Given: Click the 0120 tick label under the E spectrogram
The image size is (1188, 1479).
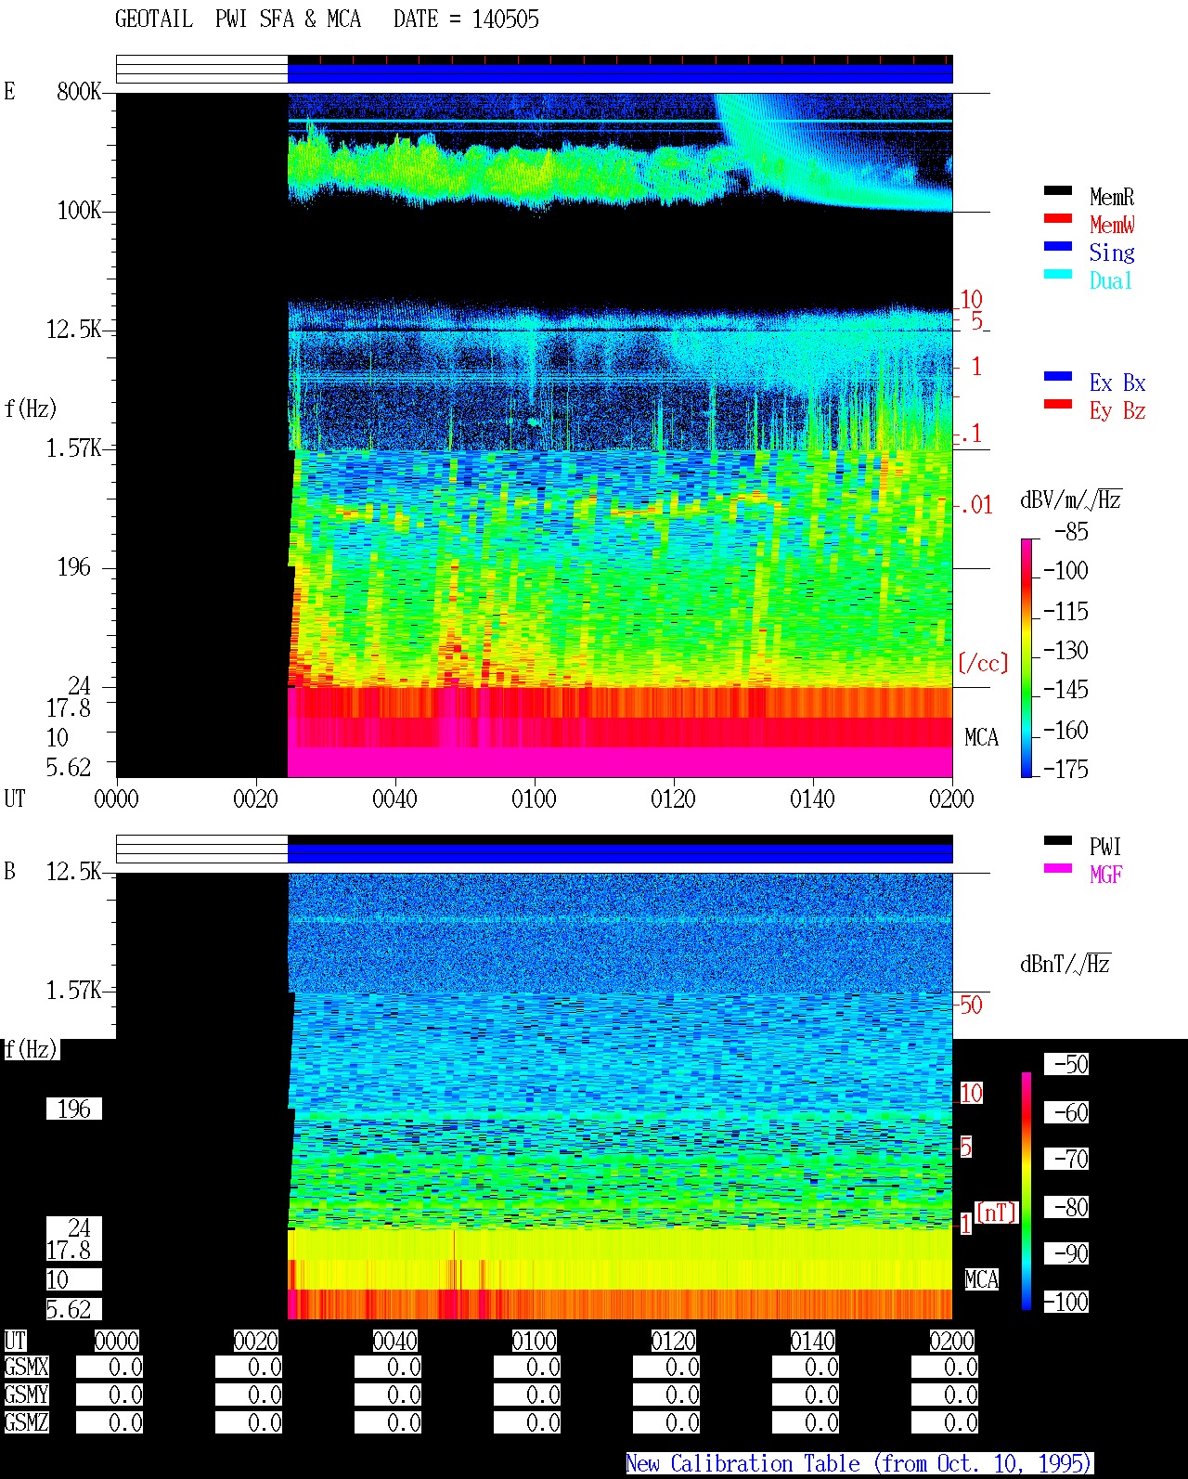Looking at the screenshot, I should pyautogui.click(x=673, y=798).
